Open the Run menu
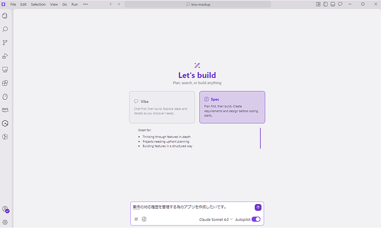 tap(74, 4)
